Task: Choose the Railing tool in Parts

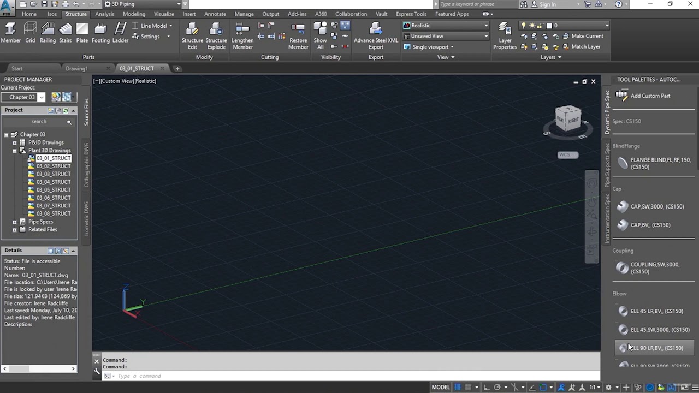Action: [48, 33]
